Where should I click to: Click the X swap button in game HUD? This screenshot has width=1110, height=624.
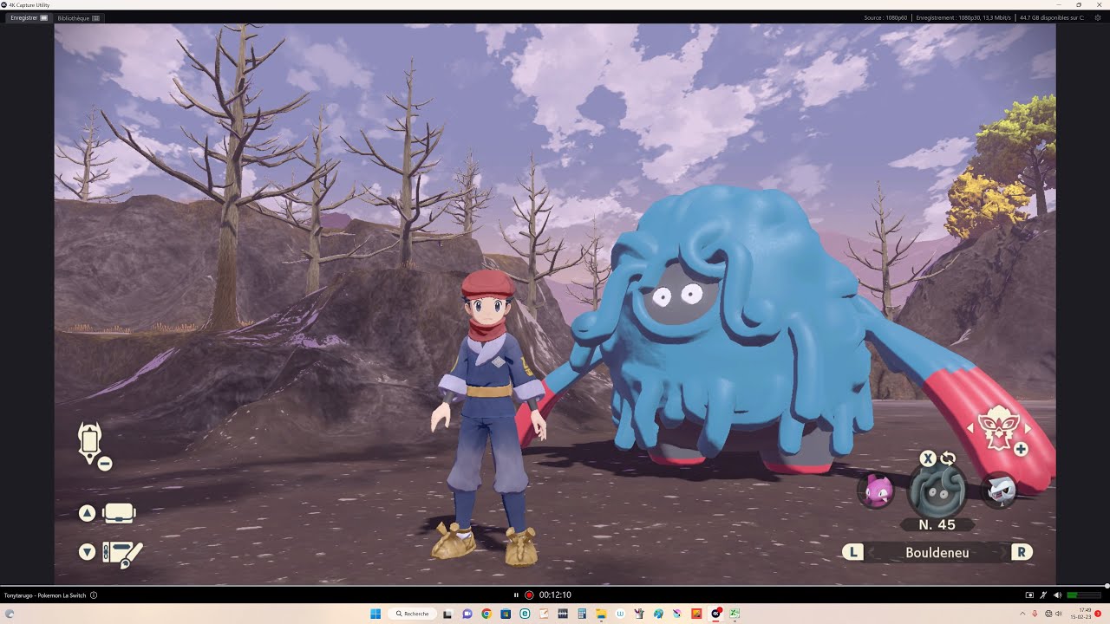click(x=928, y=458)
